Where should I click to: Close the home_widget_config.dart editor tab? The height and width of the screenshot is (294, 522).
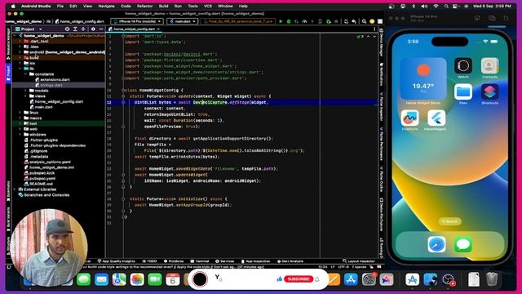158,29
